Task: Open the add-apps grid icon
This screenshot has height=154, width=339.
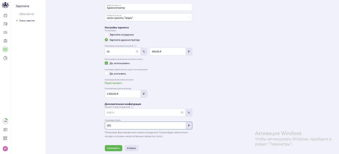Action: [5, 138]
